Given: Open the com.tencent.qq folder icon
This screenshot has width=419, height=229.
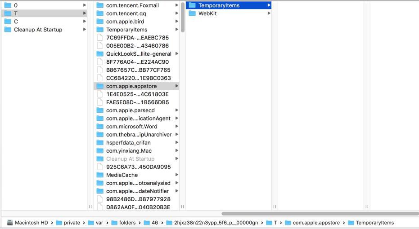Looking at the screenshot, I should tap(100, 13).
